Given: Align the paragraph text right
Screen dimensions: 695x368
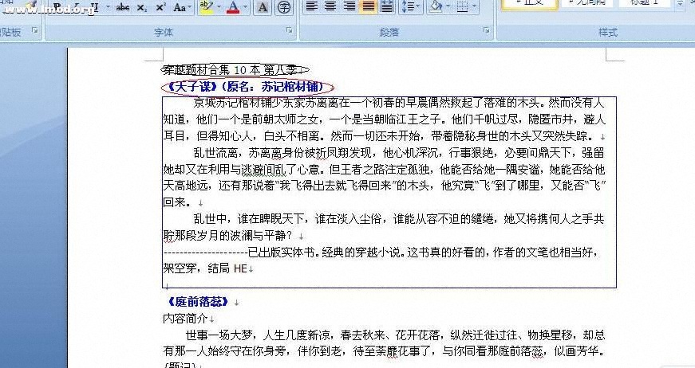Looking at the screenshot, I should 349,6.
